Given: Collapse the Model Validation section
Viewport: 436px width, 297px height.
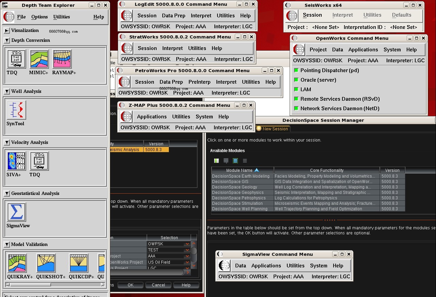Looking at the screenshot, I should (x=7, y=245).
